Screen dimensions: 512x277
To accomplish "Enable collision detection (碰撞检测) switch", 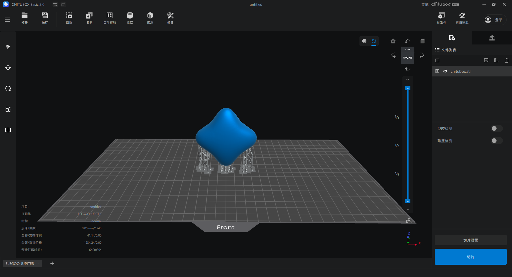I will 497,141.
